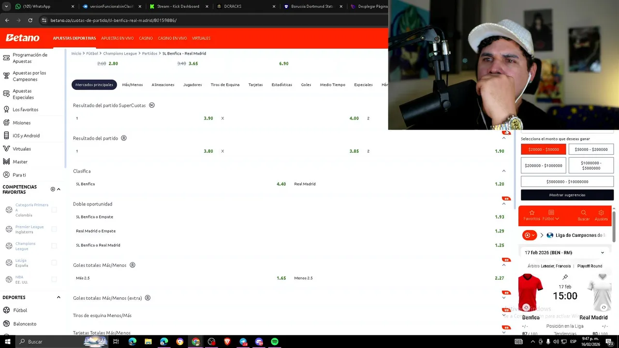Screen dimensions: 619x348
Task: Open Apuestas en Vivo menu
Action: pos(117,38)
